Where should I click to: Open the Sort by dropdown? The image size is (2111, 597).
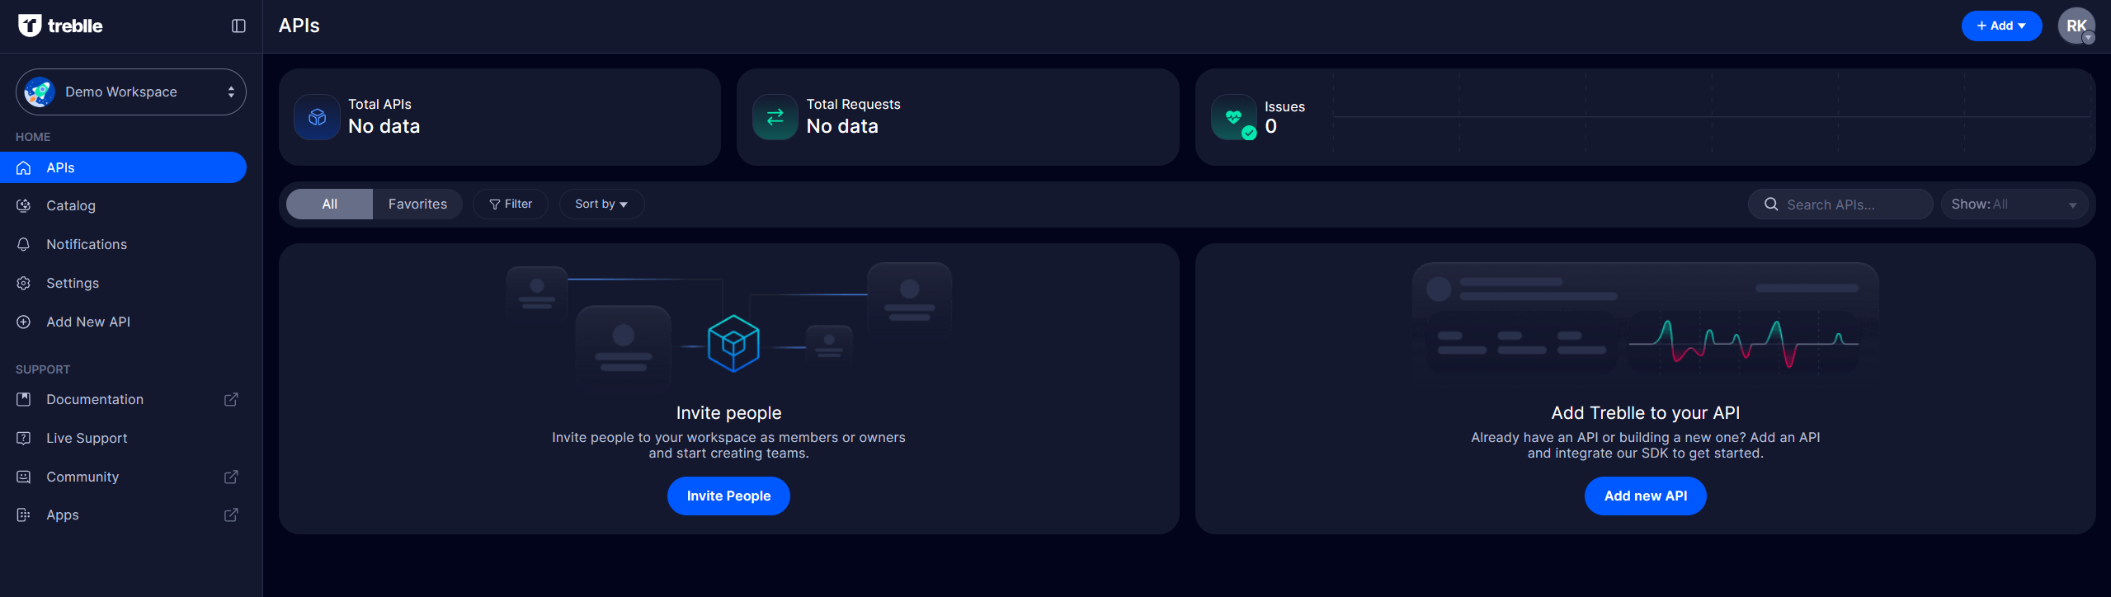coord(601,204)
